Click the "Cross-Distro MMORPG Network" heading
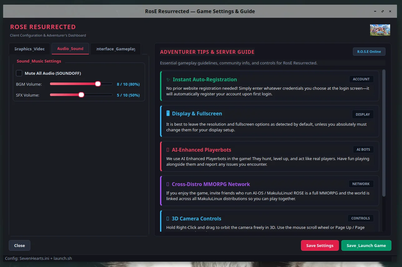This screenshot has width=402, height=267. [211, 184]
